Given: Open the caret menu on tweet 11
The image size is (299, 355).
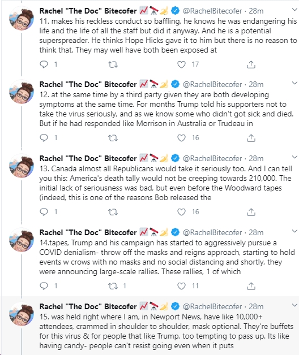Looking at the screenshot, I should (294, 10).
